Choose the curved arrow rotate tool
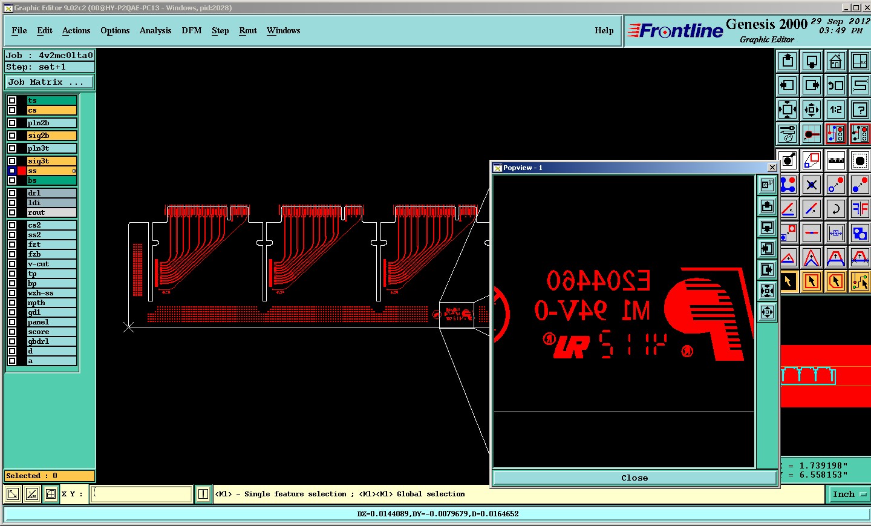871x526 pixels. tap(836, 209)
